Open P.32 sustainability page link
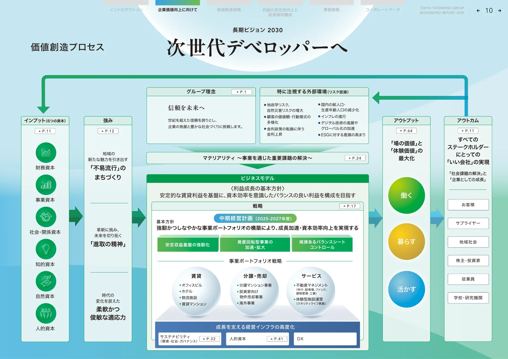The height and width of the screenshot is (359, 508). coord(210,339)
